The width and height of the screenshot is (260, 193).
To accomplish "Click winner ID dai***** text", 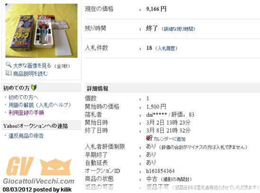I will click(x=156, y=114).
